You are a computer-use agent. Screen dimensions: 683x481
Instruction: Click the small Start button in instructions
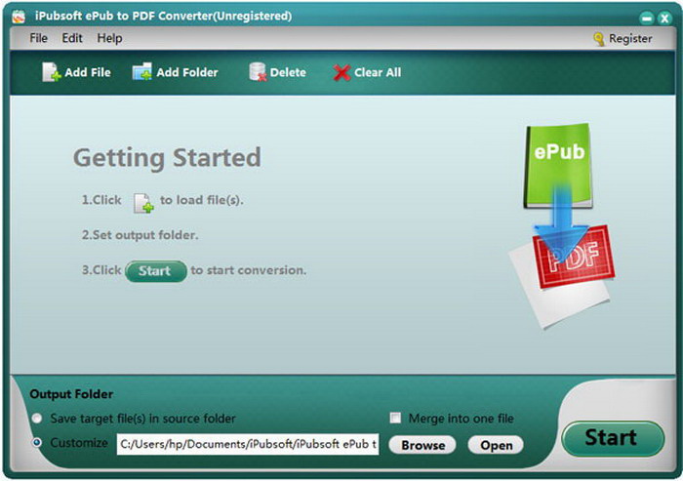pyautogui.click(x=156, y=271)
